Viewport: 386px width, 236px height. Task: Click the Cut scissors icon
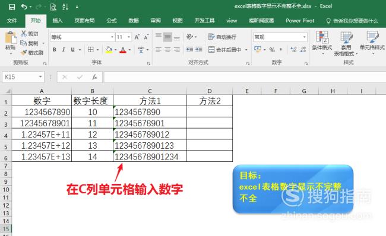click(24, 33)
